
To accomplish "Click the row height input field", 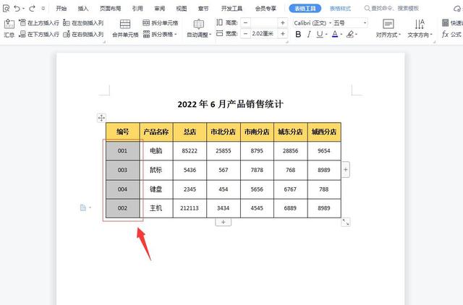I will point(264,22).
